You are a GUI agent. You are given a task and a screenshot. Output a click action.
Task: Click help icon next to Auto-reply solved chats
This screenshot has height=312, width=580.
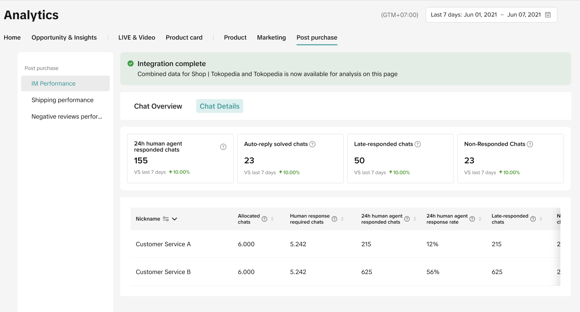tap(312, 144)
